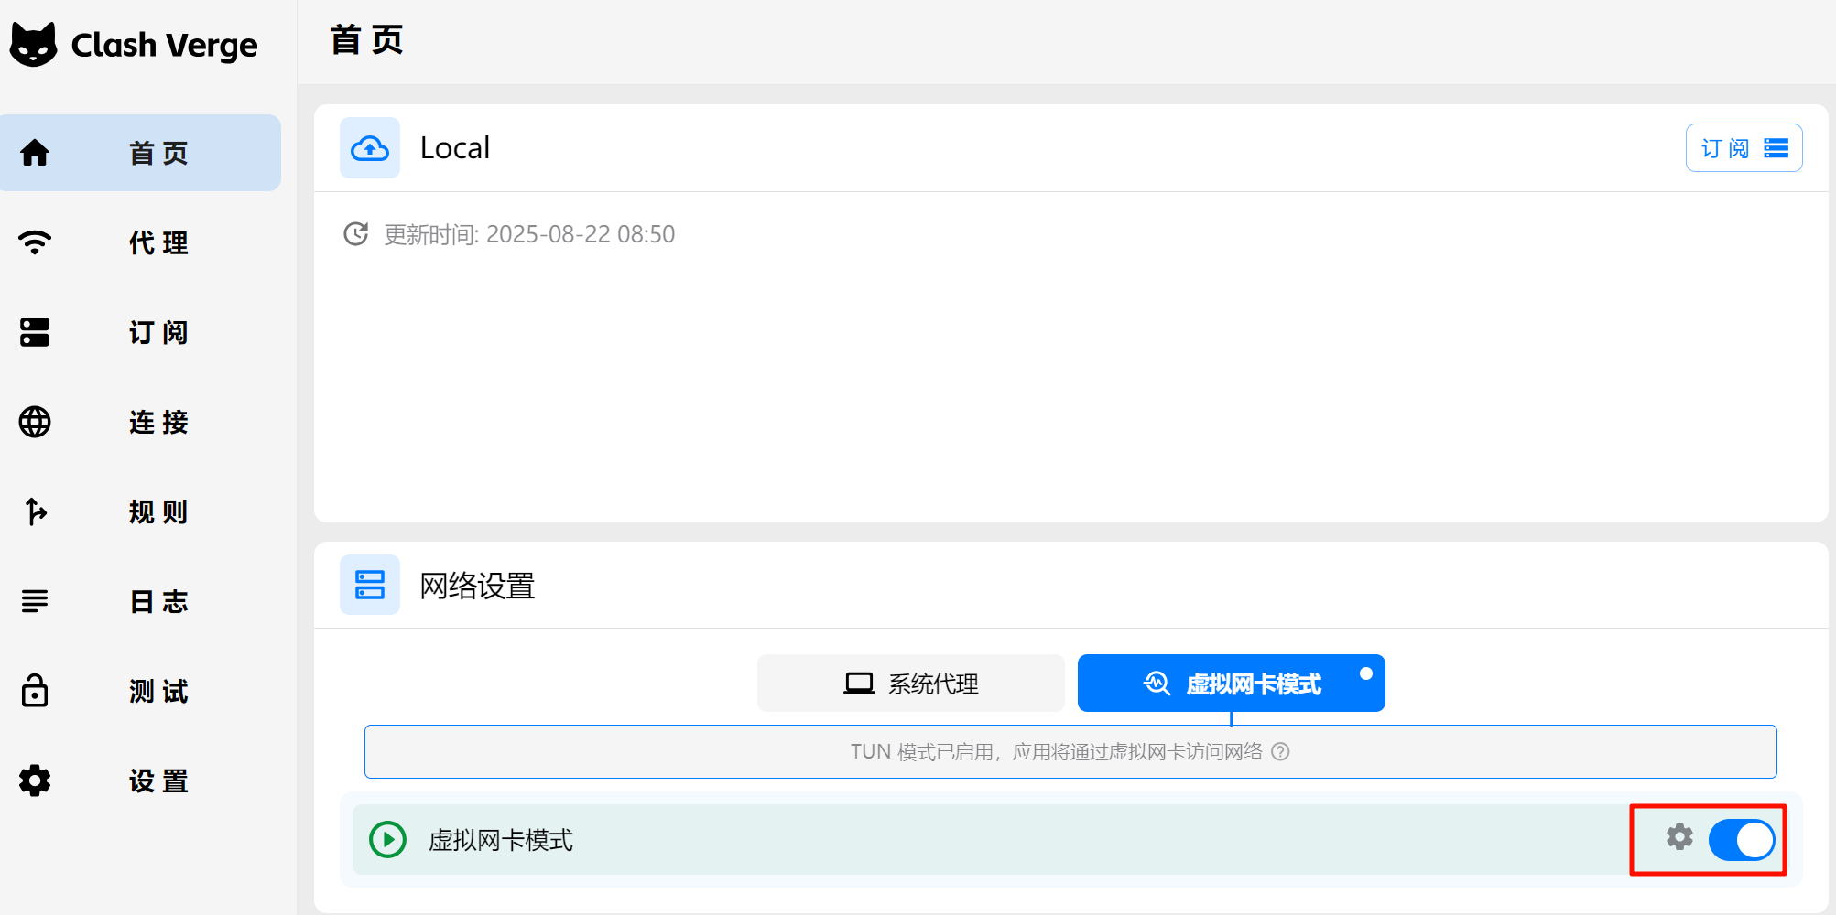The width and height of the screenshot is (1836, 915).
Task: Click the 订阅 button in Local card
Action: point(1744,148)
